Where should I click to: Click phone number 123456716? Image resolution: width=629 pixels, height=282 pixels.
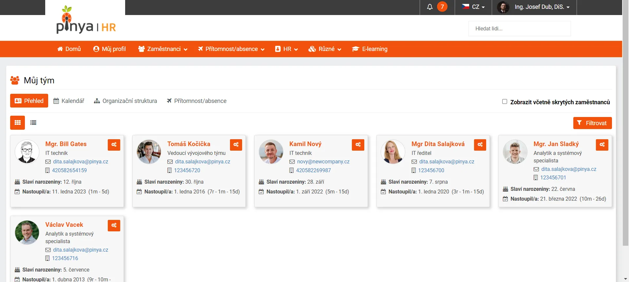65,258
